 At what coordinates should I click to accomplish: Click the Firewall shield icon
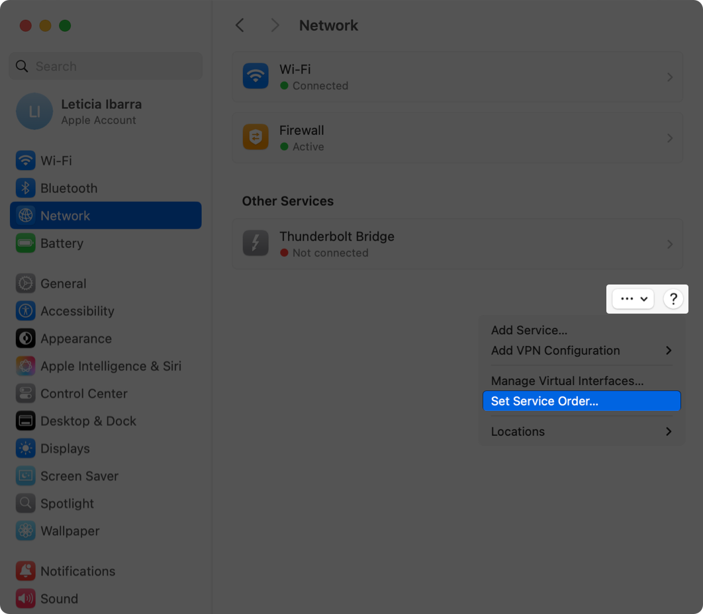[x=256, y=138]
